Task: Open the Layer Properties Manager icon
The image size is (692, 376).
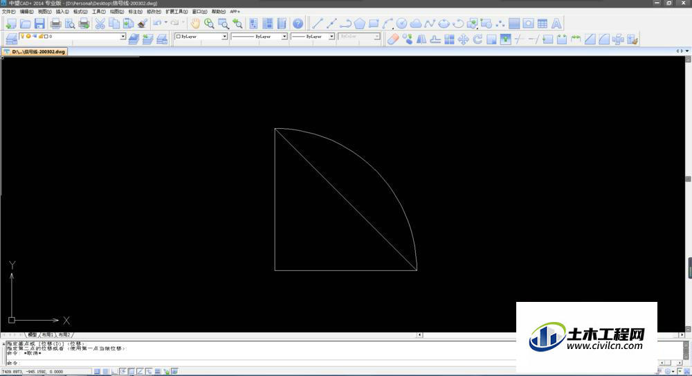Action: [11, 39]
